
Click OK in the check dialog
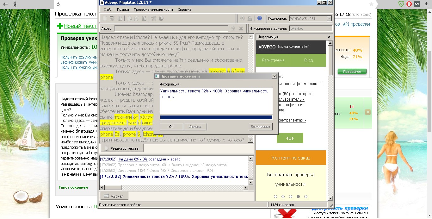[171, 127]
